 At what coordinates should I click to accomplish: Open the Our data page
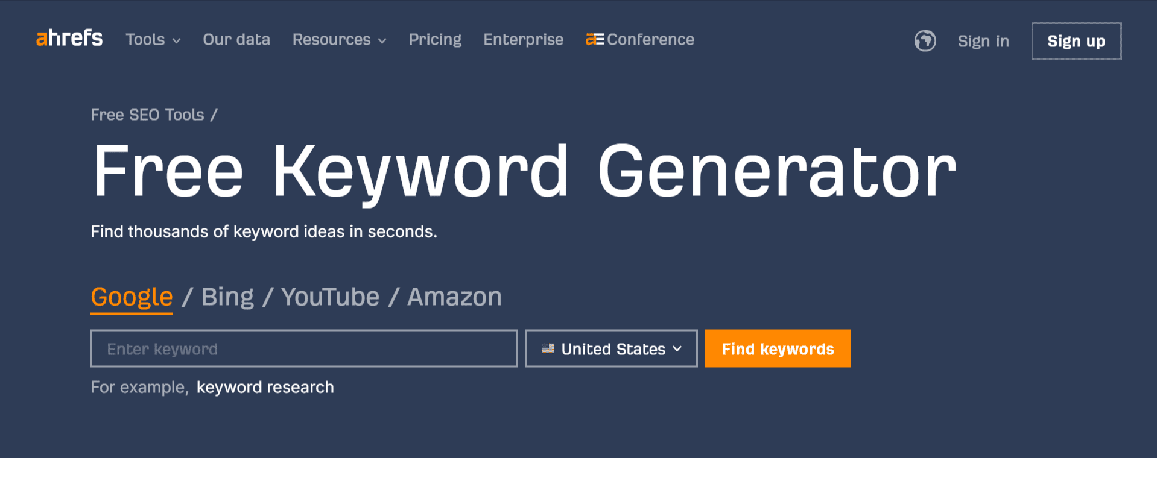point(236,39)
